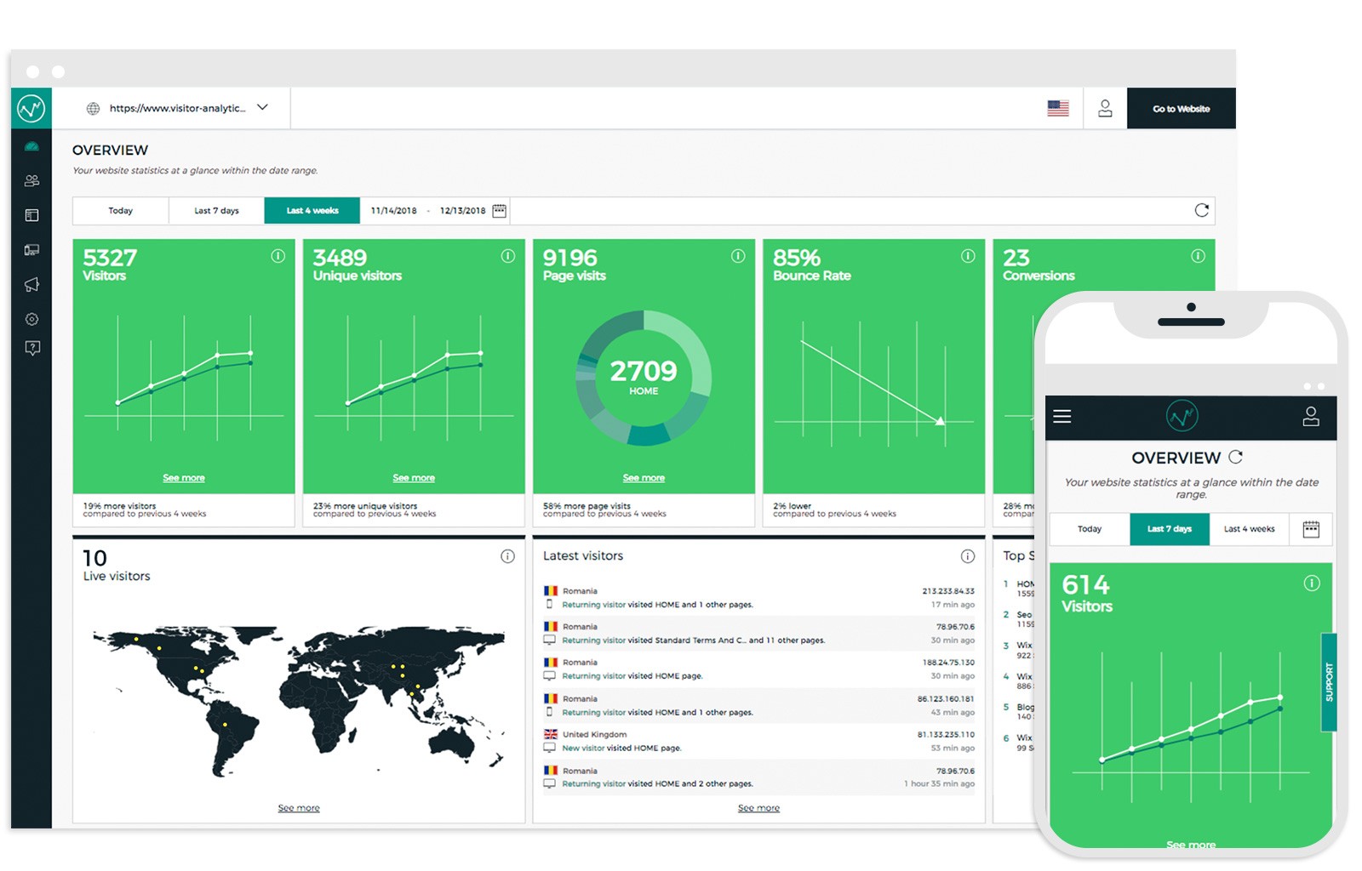
Task: Click See more under Visitors chart
Action: coord(184,478)
